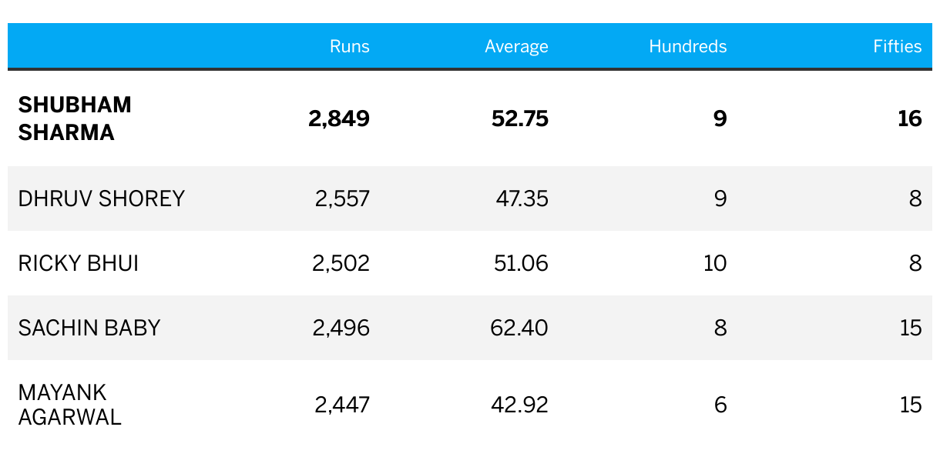Click Sachin Baby's 62.40 average

pos(519,328)
